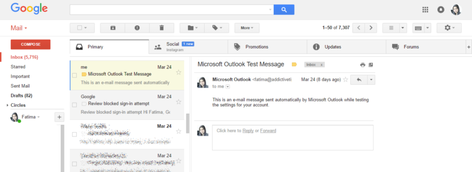472x172 pixels.
Task: Open the reply options dropdown arrow
Action: coord(372,80)
